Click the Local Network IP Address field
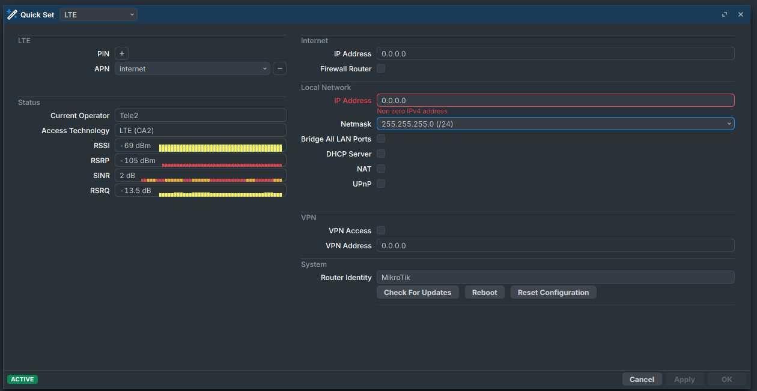The height and width of the screenshot is (391, 757). [x=555, y=100]
